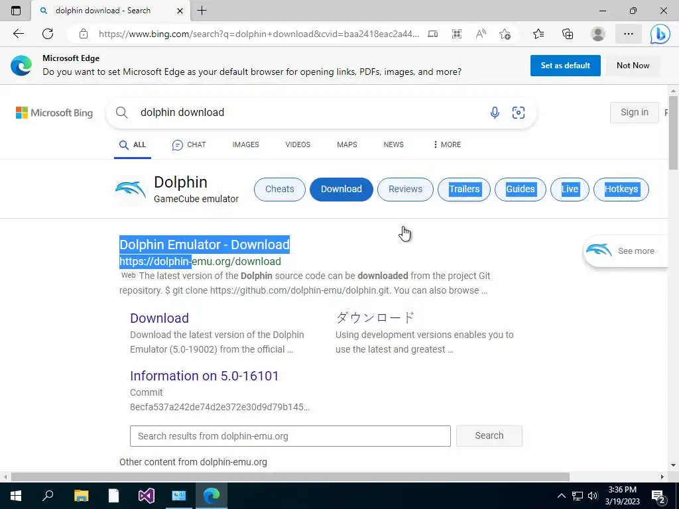The width and height of the screenshot is (679, 509).
Task: Add this page to favorites
Action: pyautogui.click(x=505, y=34)
